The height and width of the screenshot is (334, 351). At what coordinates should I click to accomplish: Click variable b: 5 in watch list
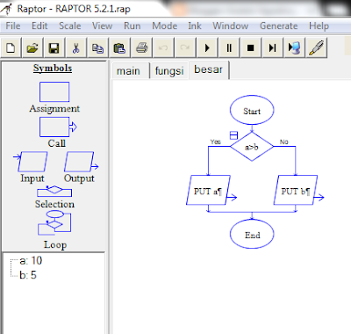coord(28,275)
